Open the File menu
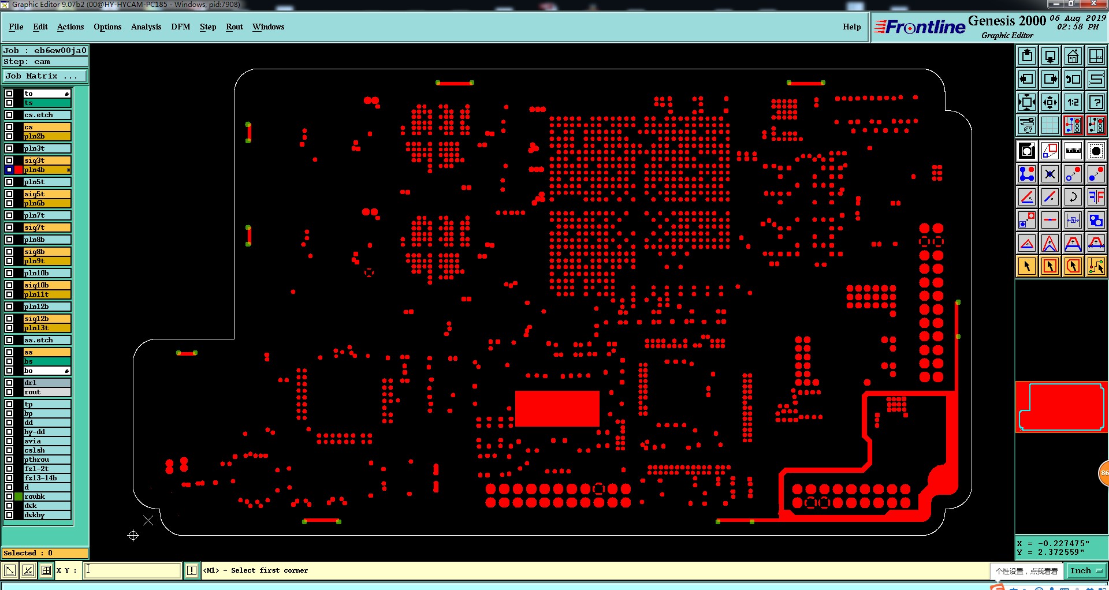This screenshot has width=1109, height=590. [x=16, y=27]
